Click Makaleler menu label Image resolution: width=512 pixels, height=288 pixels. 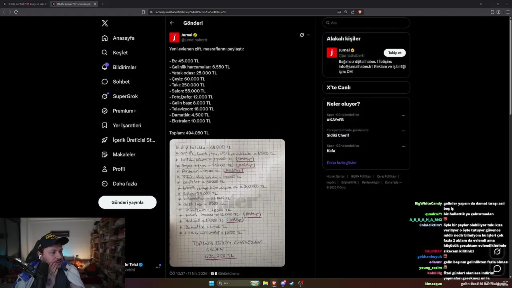tap(124, 154)
